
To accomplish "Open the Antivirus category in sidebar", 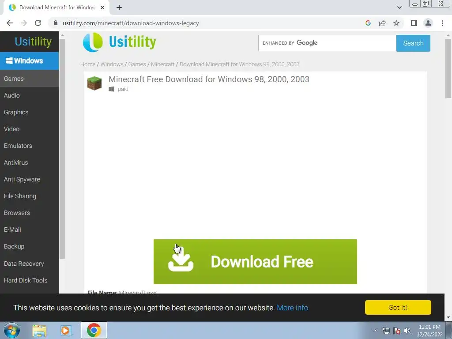I will (29, 162).
